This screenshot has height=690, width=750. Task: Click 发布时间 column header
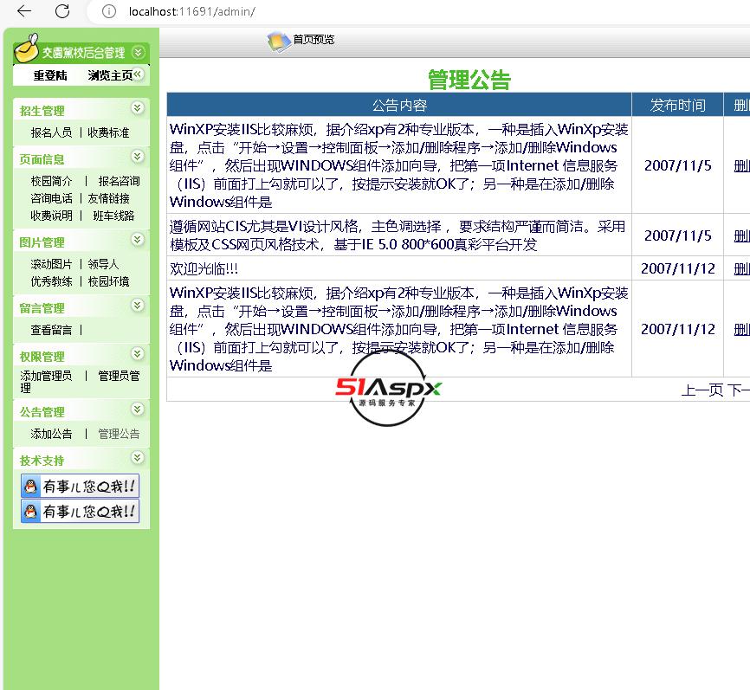pos(678,106)
